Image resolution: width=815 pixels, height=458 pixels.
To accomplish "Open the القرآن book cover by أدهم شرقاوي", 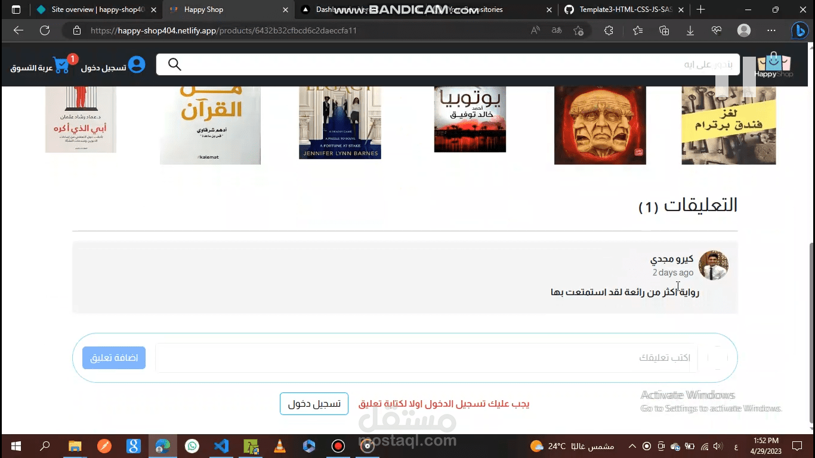I will tap(210, 125).
